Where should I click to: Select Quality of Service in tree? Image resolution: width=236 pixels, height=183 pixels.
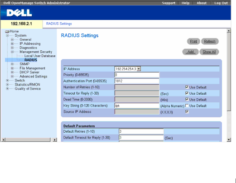(28, 88)
